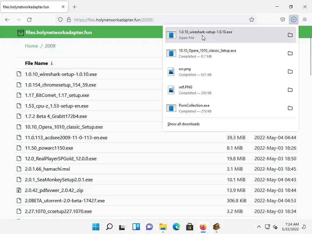Open the muted volume tray icon
The height and width of the screenshot is (234, 312).
click(x=275, y=227)
